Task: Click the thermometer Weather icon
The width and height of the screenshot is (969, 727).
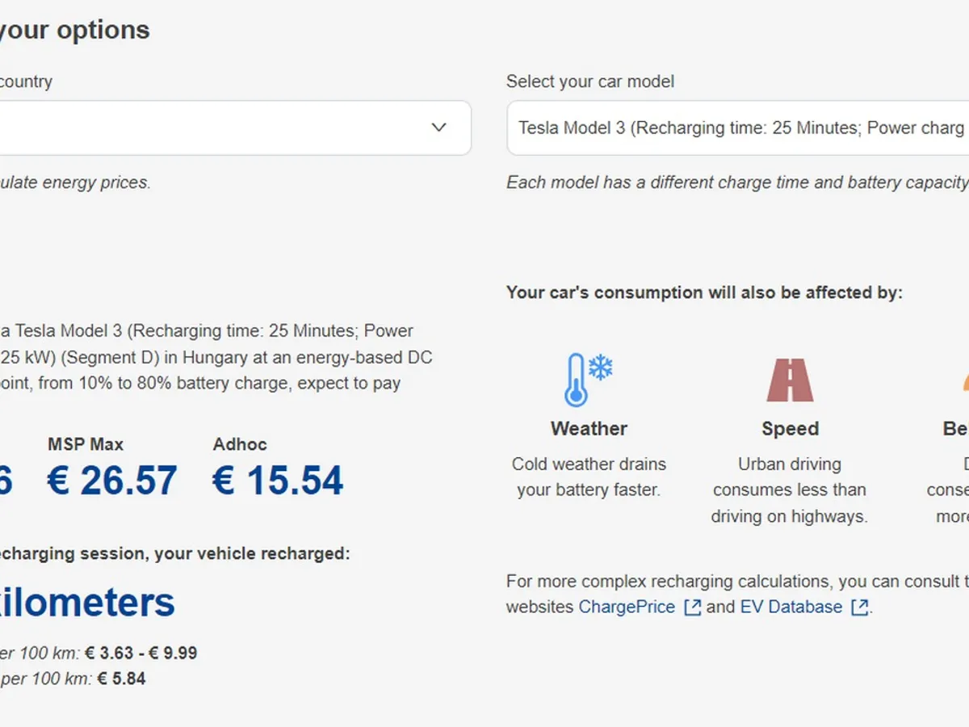Action: [x=576, y=380]
